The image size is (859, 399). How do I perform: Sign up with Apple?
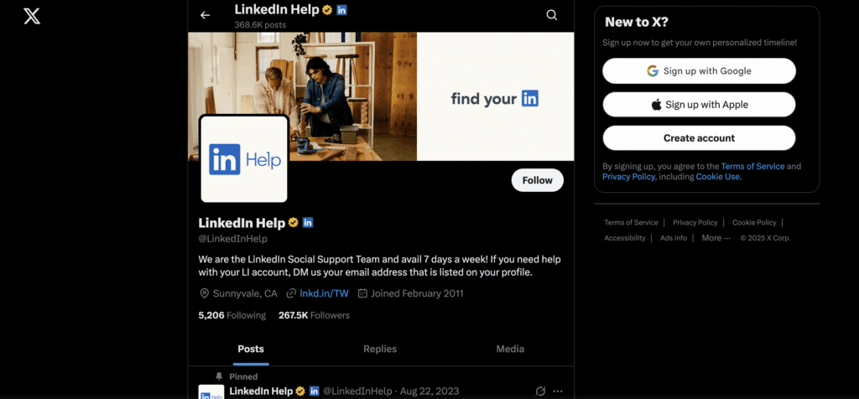tap(699, 105)
